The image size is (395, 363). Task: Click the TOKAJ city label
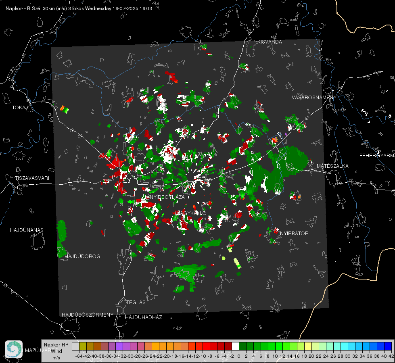[20, 108]
